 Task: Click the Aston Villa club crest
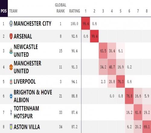11,127
